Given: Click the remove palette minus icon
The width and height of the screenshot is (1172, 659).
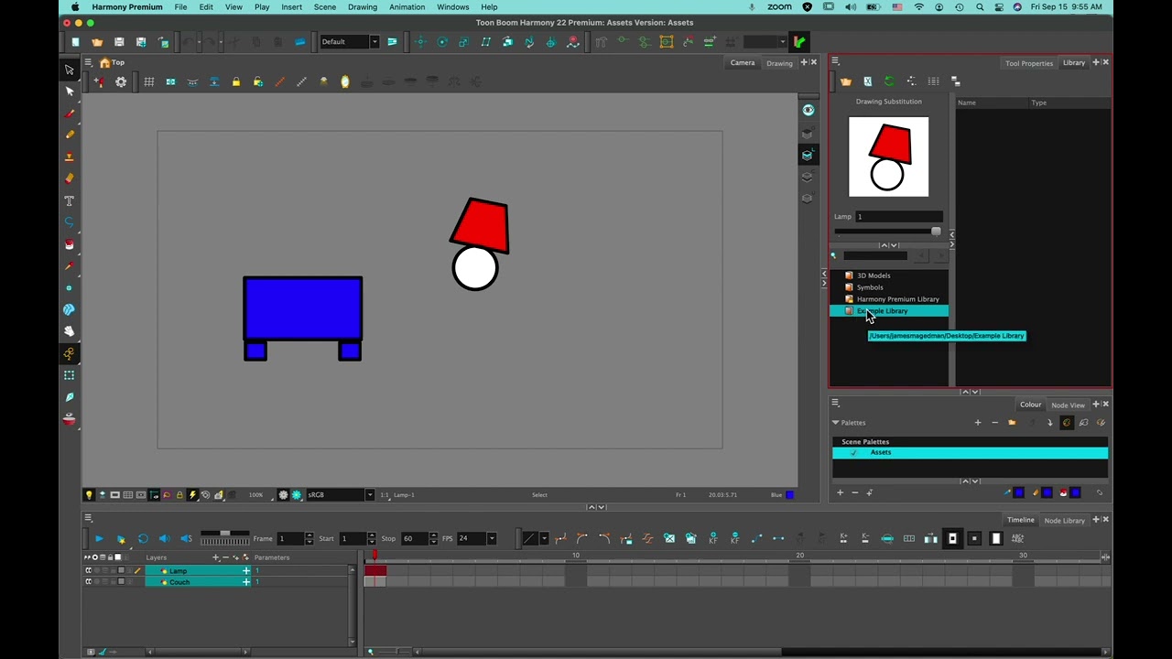Looking at the screenshot, I should [x=995, y=423].
